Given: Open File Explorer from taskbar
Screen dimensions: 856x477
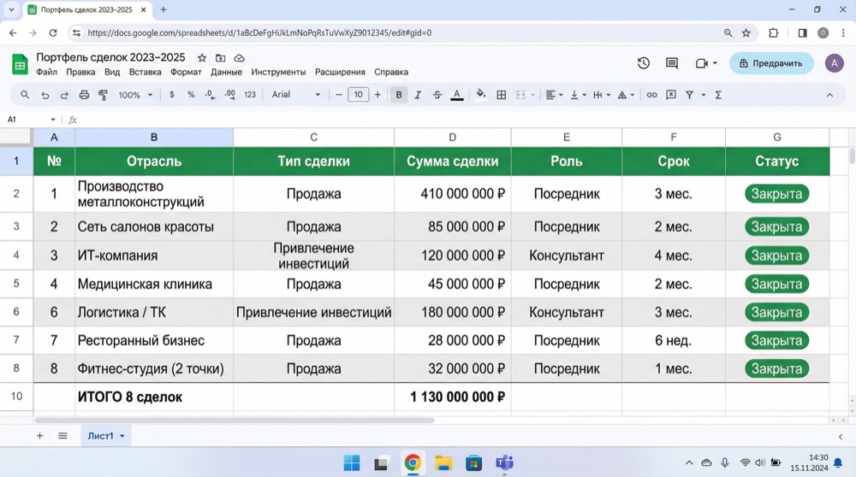Looking at the screenshot, I should pyautogui.click(x=443, y=462).
